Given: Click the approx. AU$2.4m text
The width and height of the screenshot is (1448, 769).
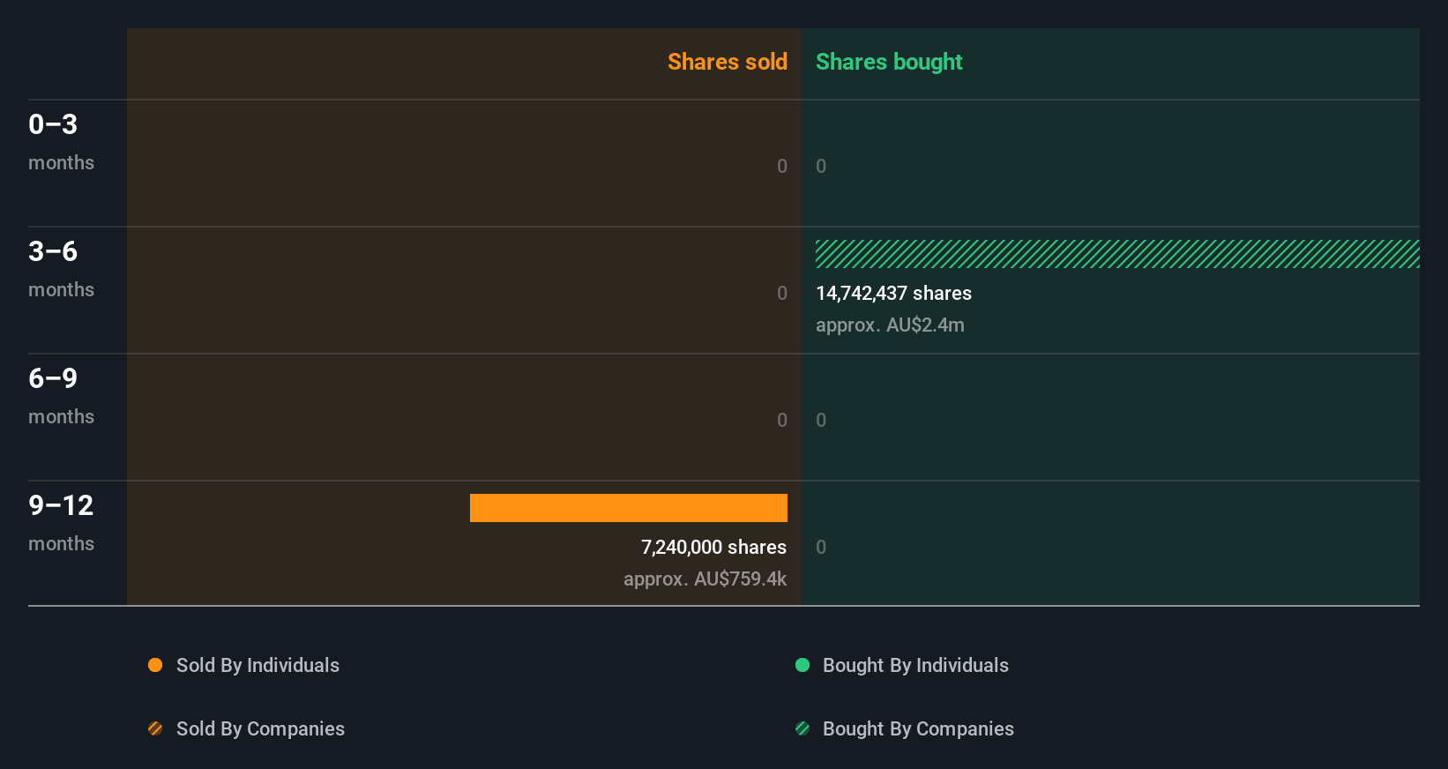Looking at the screenshot, I should (x=890, y=325).
